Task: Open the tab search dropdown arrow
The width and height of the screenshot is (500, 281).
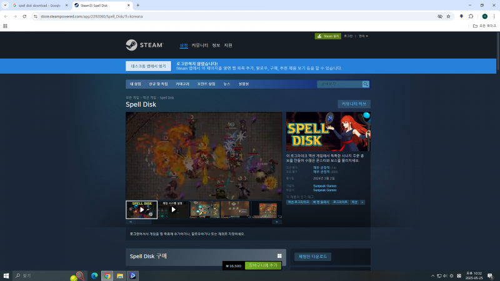Action: (5, 6)
